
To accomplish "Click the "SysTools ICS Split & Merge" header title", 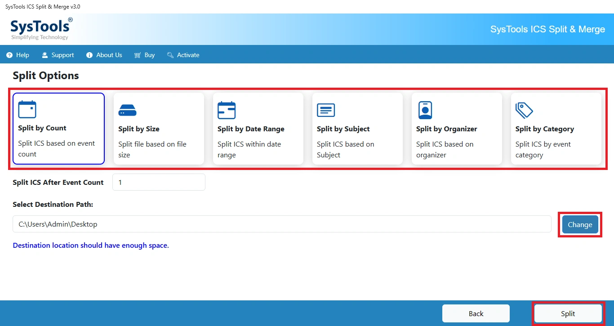I will tap(547, 29).
